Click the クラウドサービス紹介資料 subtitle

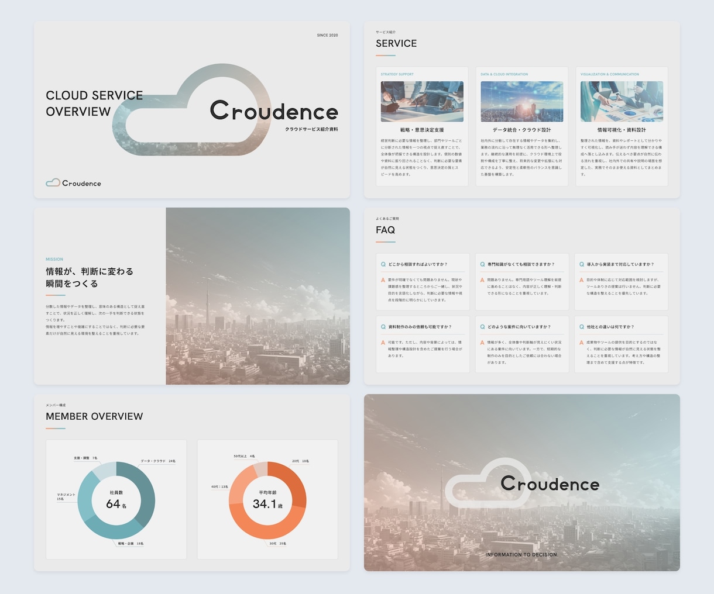click(311, 129)
